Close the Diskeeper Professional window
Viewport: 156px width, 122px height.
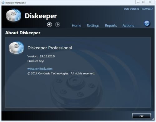point(150,2)
